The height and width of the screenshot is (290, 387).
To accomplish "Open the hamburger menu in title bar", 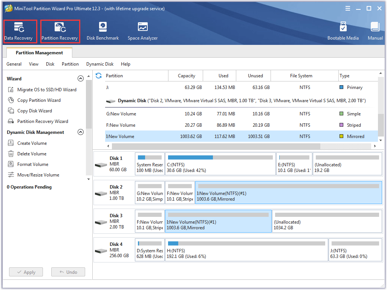I will (x=348, y=8).
